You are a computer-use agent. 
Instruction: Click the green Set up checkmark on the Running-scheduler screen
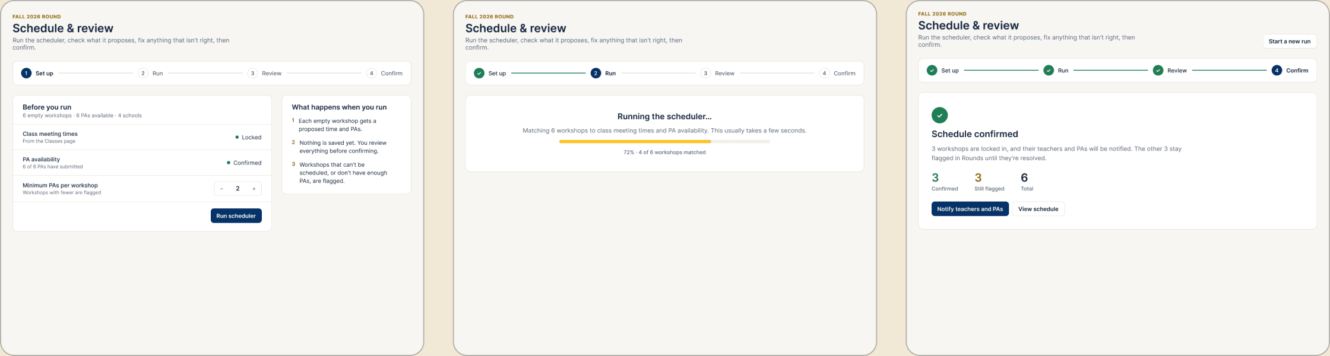click(479, 73)
